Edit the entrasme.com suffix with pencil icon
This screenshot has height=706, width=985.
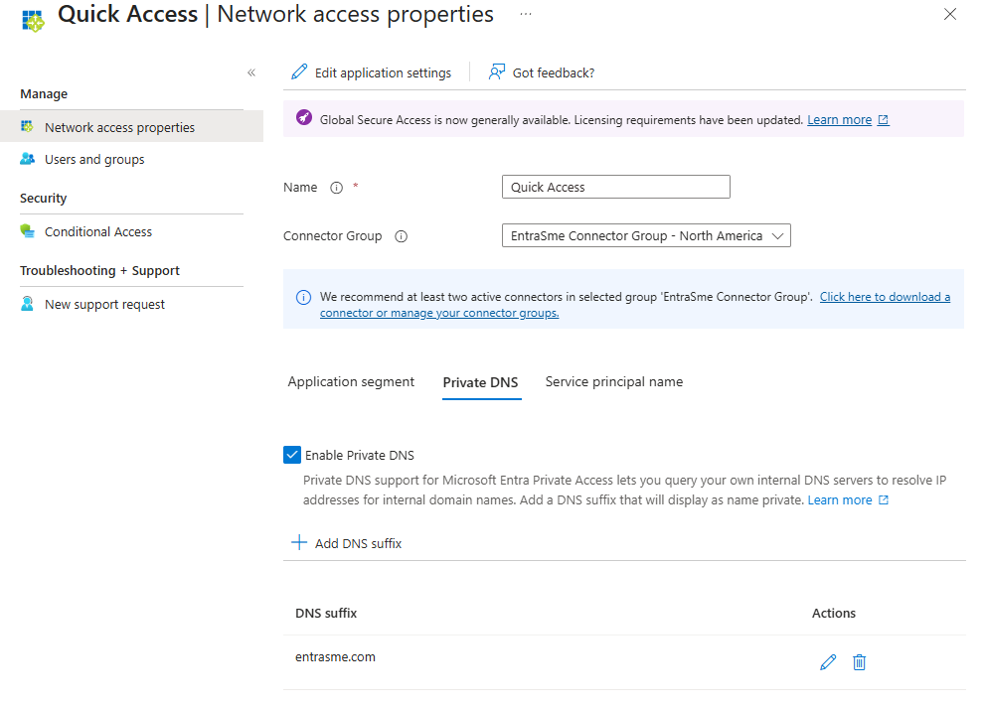point(828,662)
